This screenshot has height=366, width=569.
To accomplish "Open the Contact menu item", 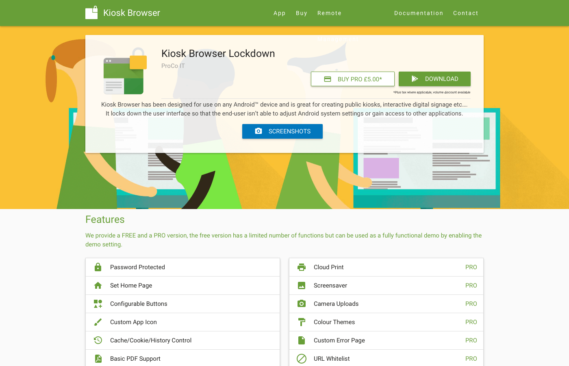I will click(x=466, y=13).
